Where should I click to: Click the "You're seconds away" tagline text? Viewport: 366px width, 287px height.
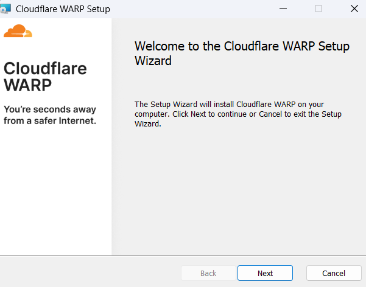click(50, 109)
